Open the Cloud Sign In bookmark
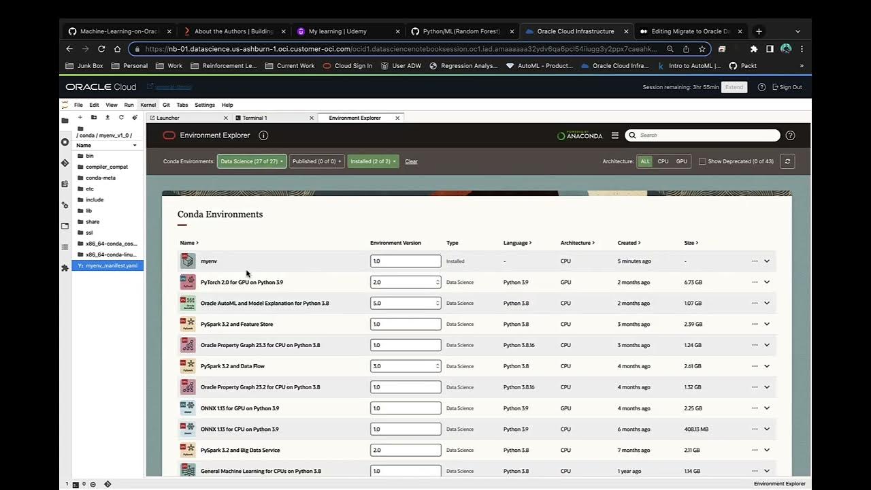This screenshot has width=871, height=490. click(347, 66)
